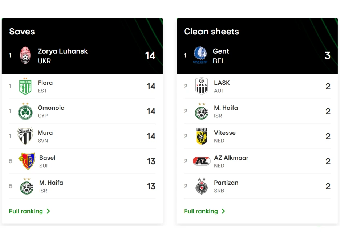The width and height of the screenshot is (340, 242).
Task: Click the Zorya Luhansk club crest
Action: [25, 55]
